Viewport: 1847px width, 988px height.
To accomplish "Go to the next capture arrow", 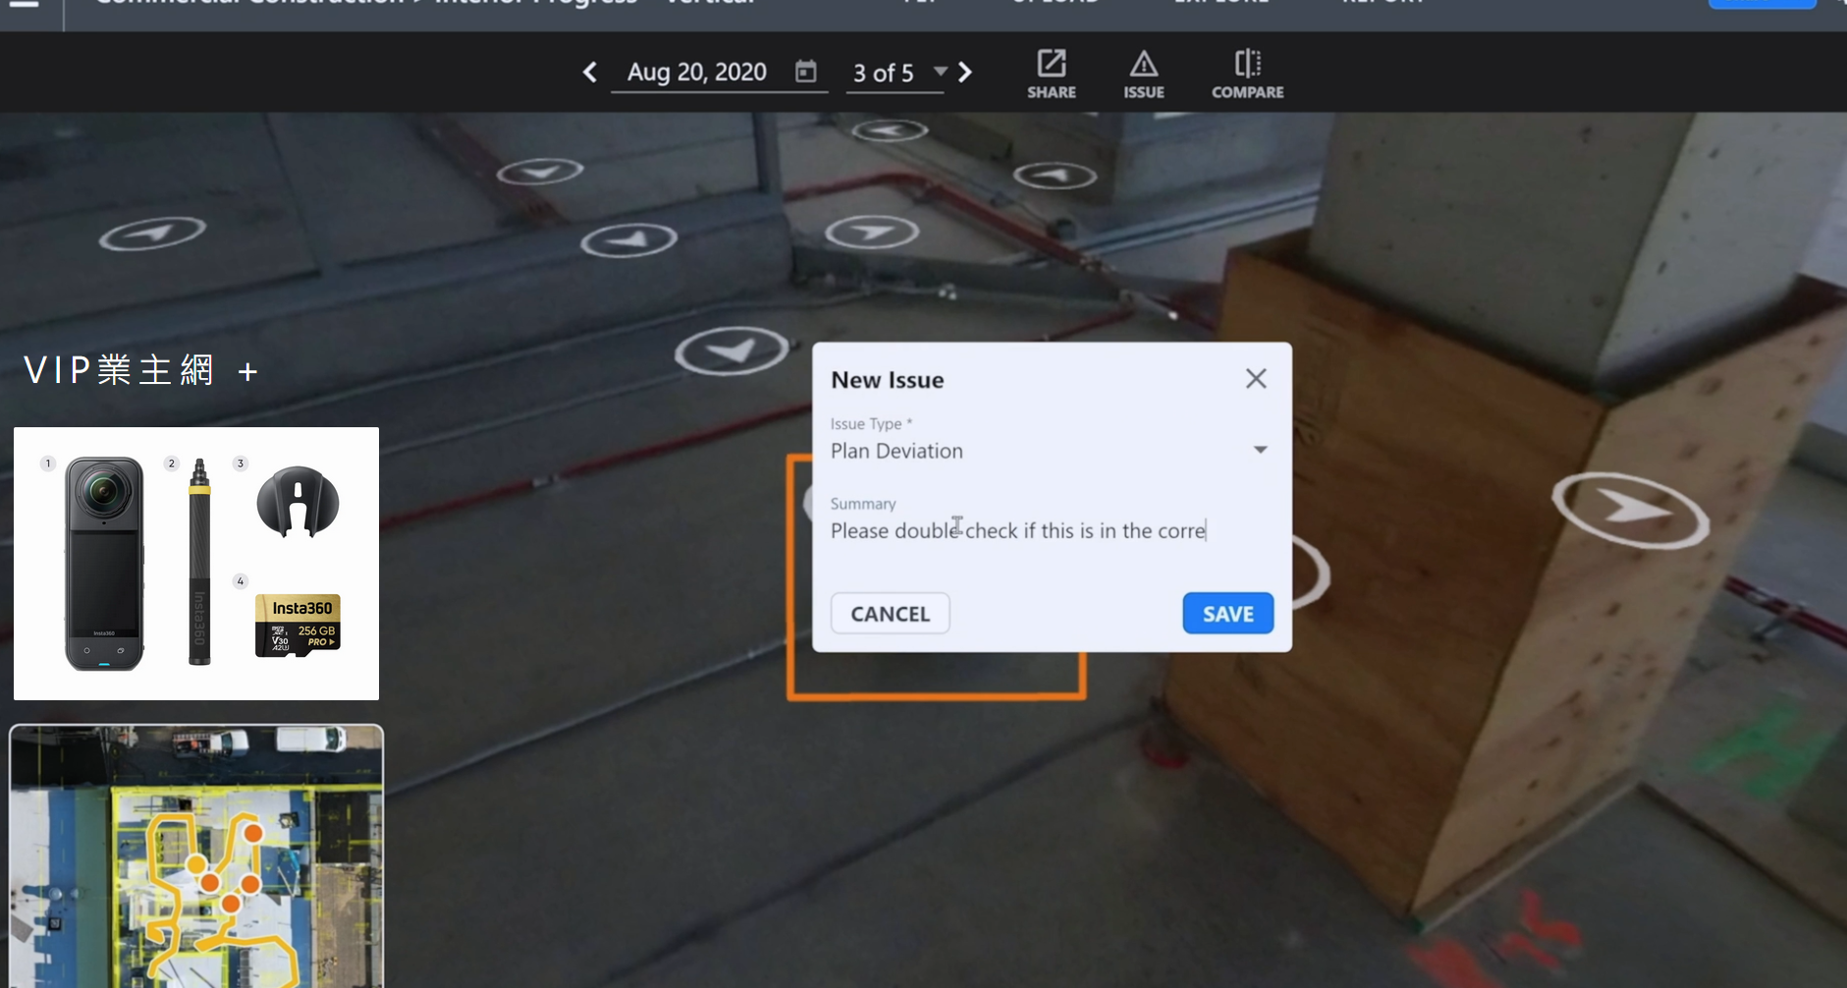I will click(965, 73).
